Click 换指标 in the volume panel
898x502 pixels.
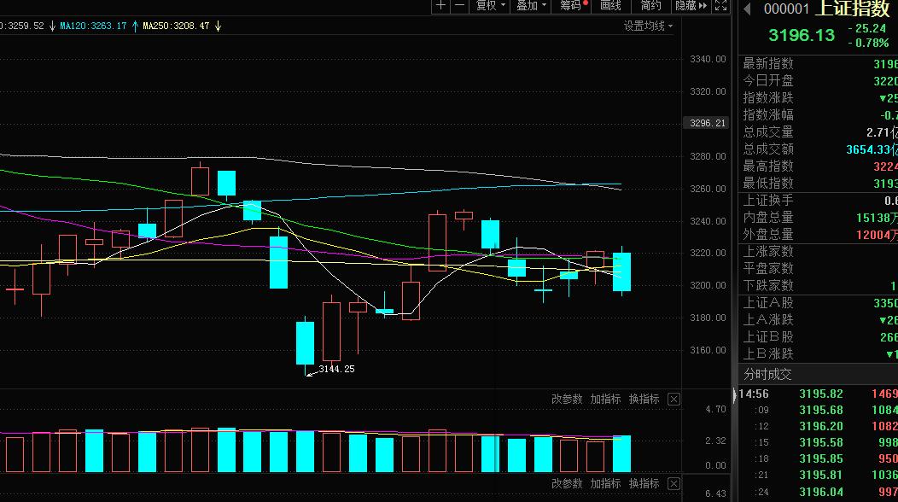pos(644,399)
